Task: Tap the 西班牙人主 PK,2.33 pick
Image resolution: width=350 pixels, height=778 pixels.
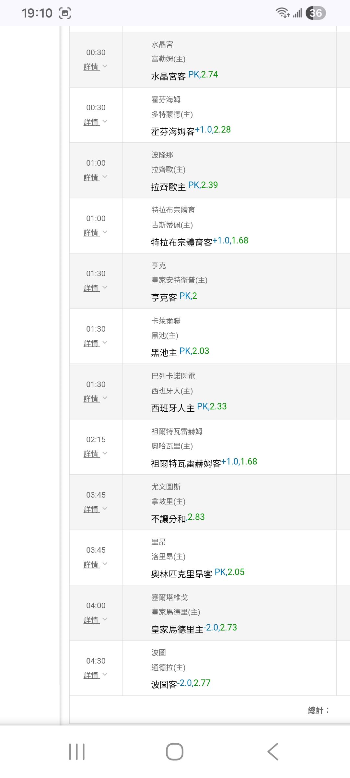Action: (189, 407)
